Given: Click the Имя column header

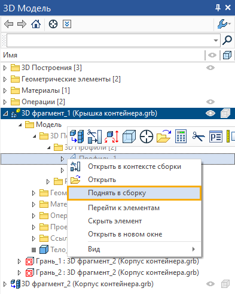Looking at the screenshot, I should [10, 55].
